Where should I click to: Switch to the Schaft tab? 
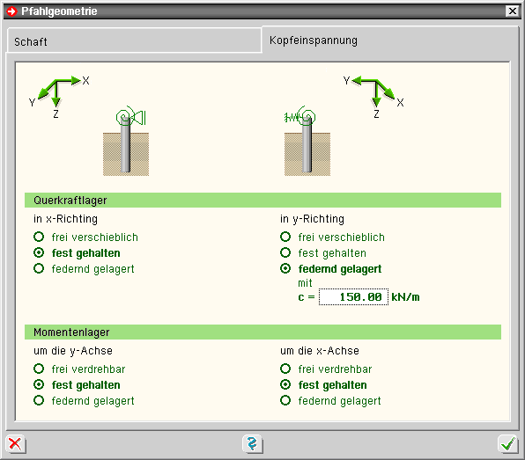[134, 40]
